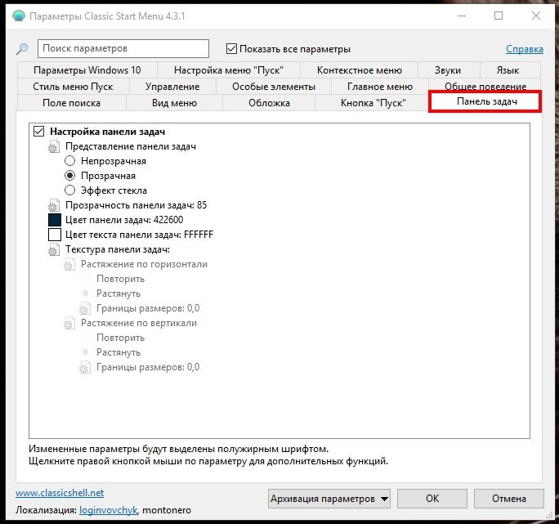Screen dimensions: 559x524
Task: Click icon beside Представление панели задач
Action: [x=54, y=146]
